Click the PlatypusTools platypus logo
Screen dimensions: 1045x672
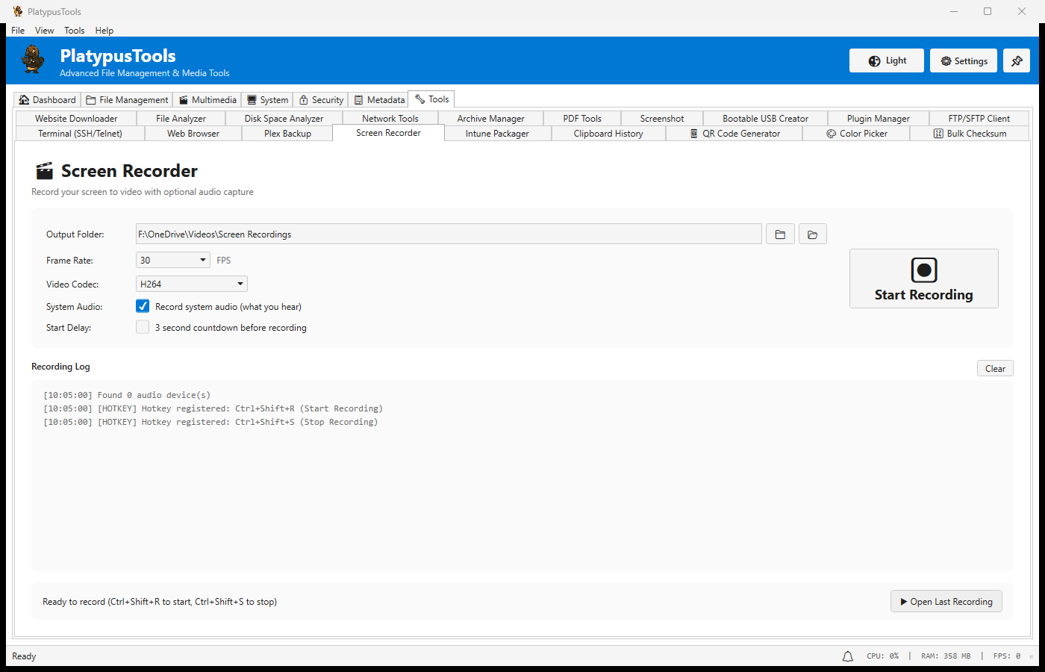(33, 60)
